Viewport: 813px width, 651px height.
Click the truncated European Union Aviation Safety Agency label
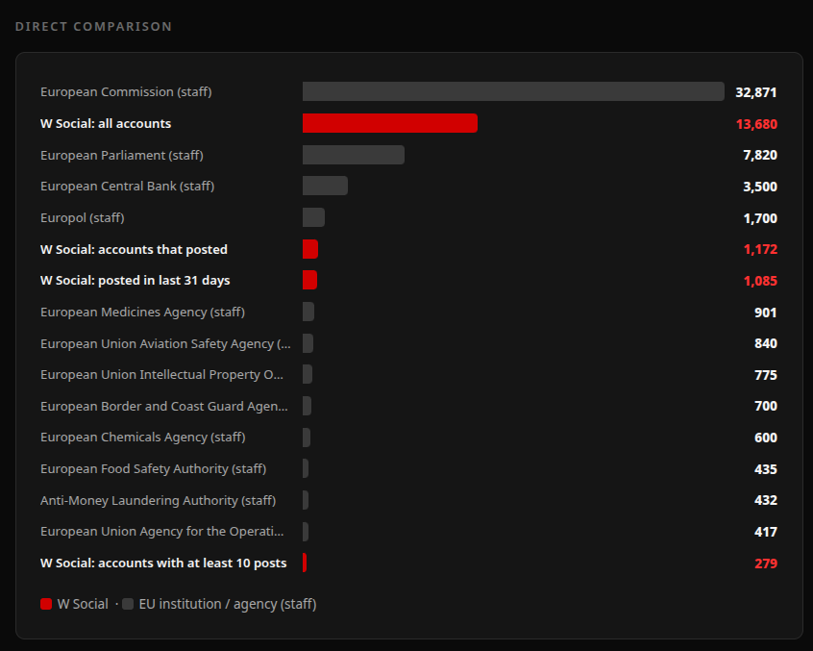coord(165,344)
